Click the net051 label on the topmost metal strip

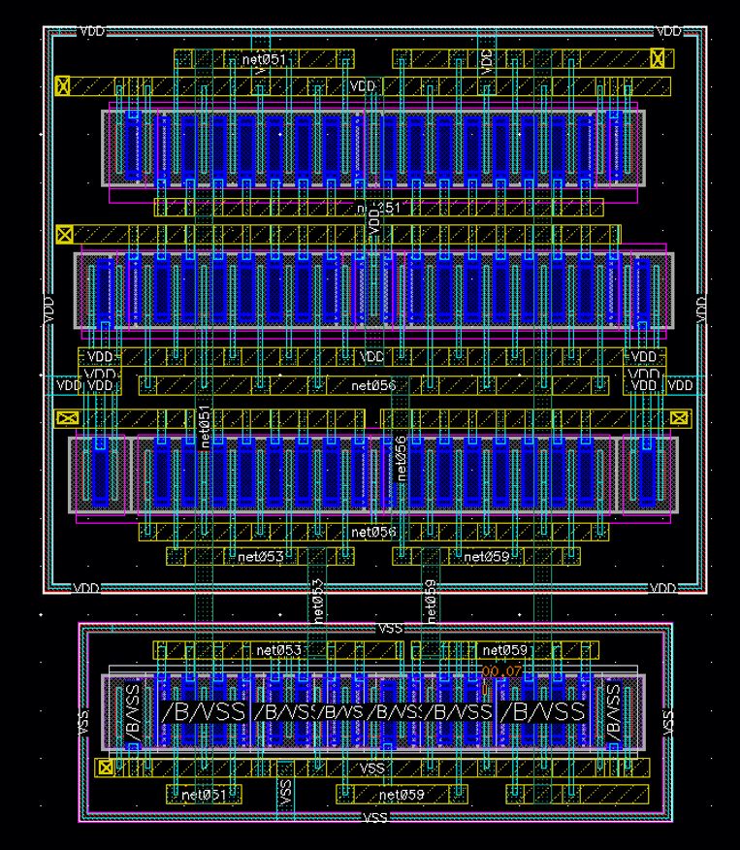[264, 58]
